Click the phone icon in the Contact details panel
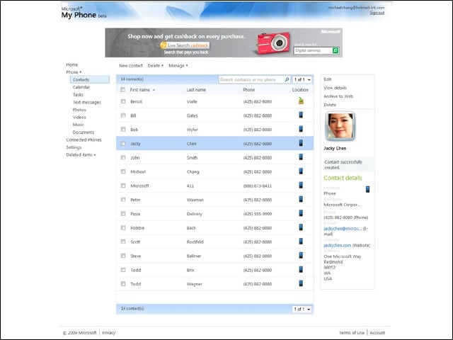 367,189
